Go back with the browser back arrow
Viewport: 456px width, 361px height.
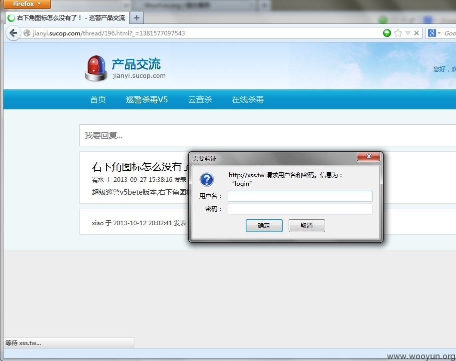click(13, 33)
